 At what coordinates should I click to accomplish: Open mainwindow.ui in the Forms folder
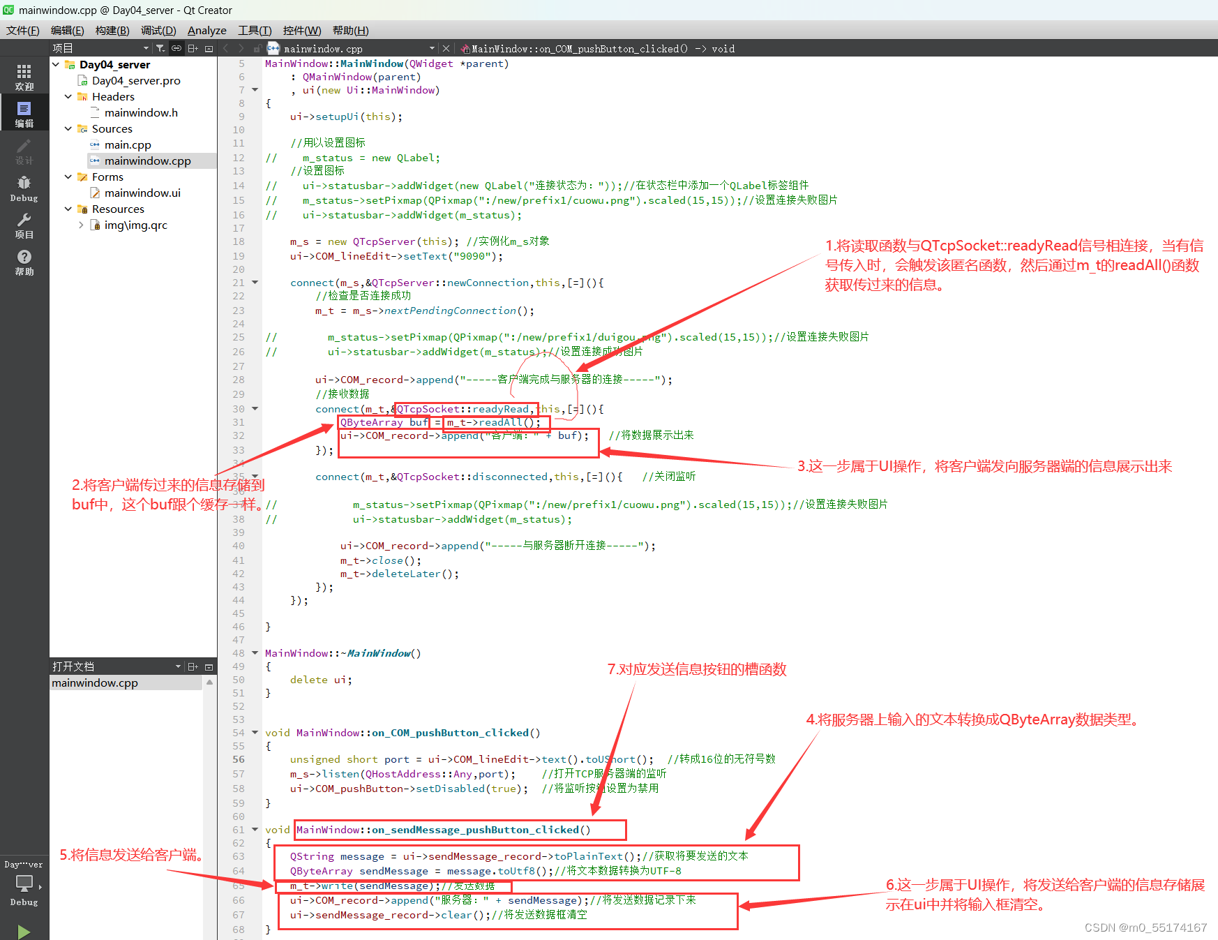[142, 193]
